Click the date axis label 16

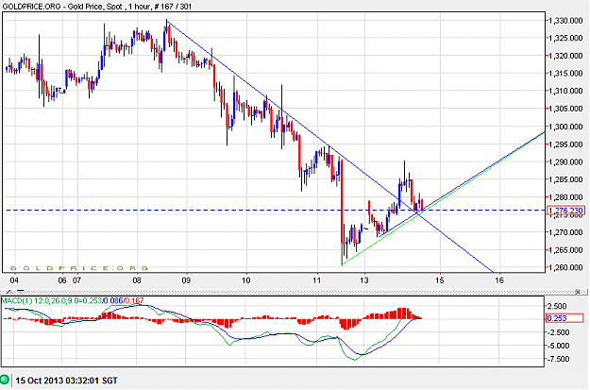499,280
